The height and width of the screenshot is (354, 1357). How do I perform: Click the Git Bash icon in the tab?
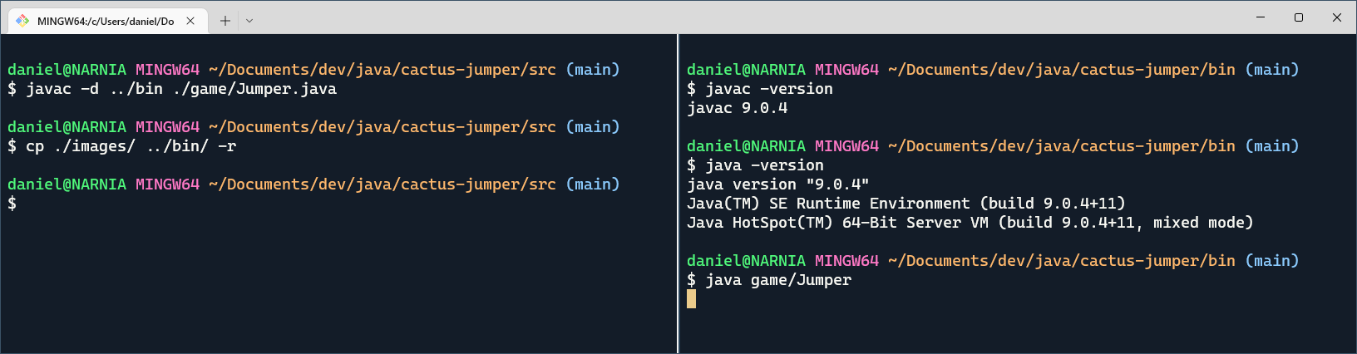tap(22, 21)
